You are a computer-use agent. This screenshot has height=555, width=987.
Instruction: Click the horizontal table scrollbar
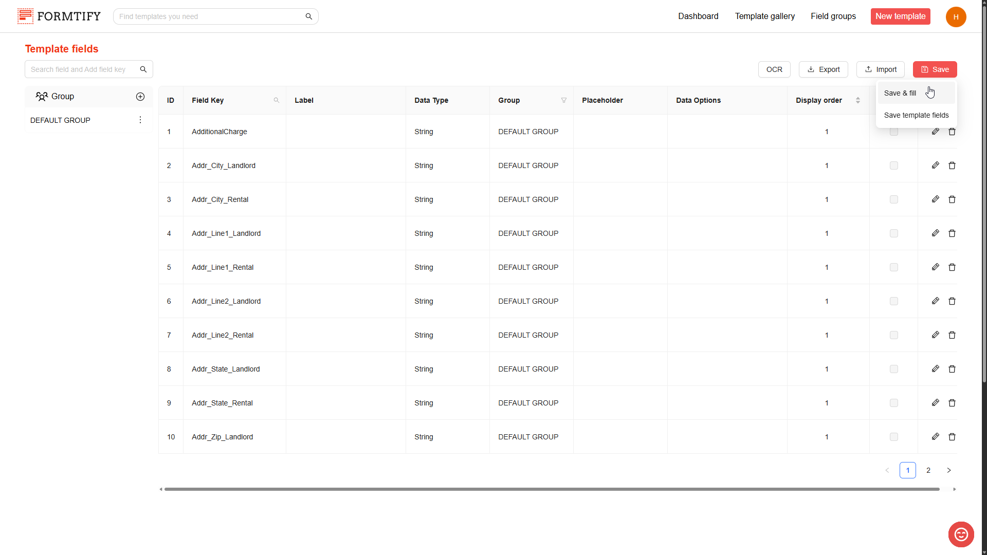pos(552,489)
